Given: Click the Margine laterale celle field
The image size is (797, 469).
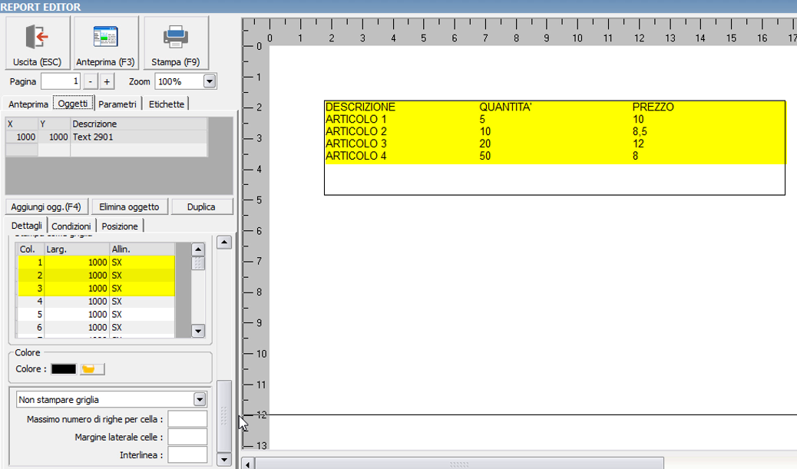Looking at the screenshot, I should point(187,438).
